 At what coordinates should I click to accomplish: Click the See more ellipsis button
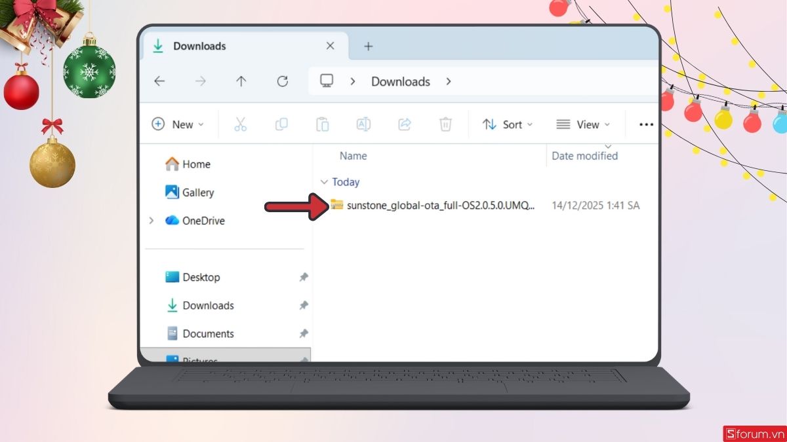click(x=645, y=124)
